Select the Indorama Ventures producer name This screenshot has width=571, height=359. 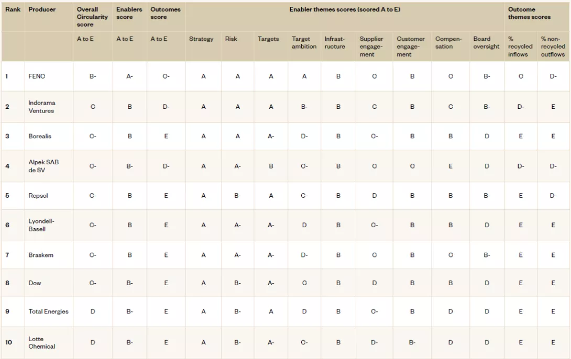click(41, 107)
